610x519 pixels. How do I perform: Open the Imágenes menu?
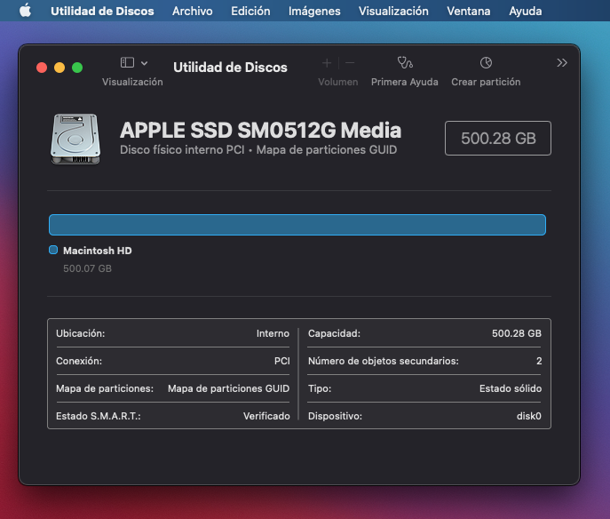pos(314,11)
